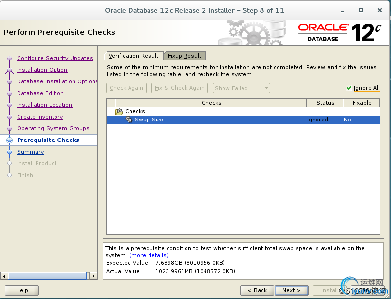Click the Check Again button
The image size is (391, 299).
126,88
